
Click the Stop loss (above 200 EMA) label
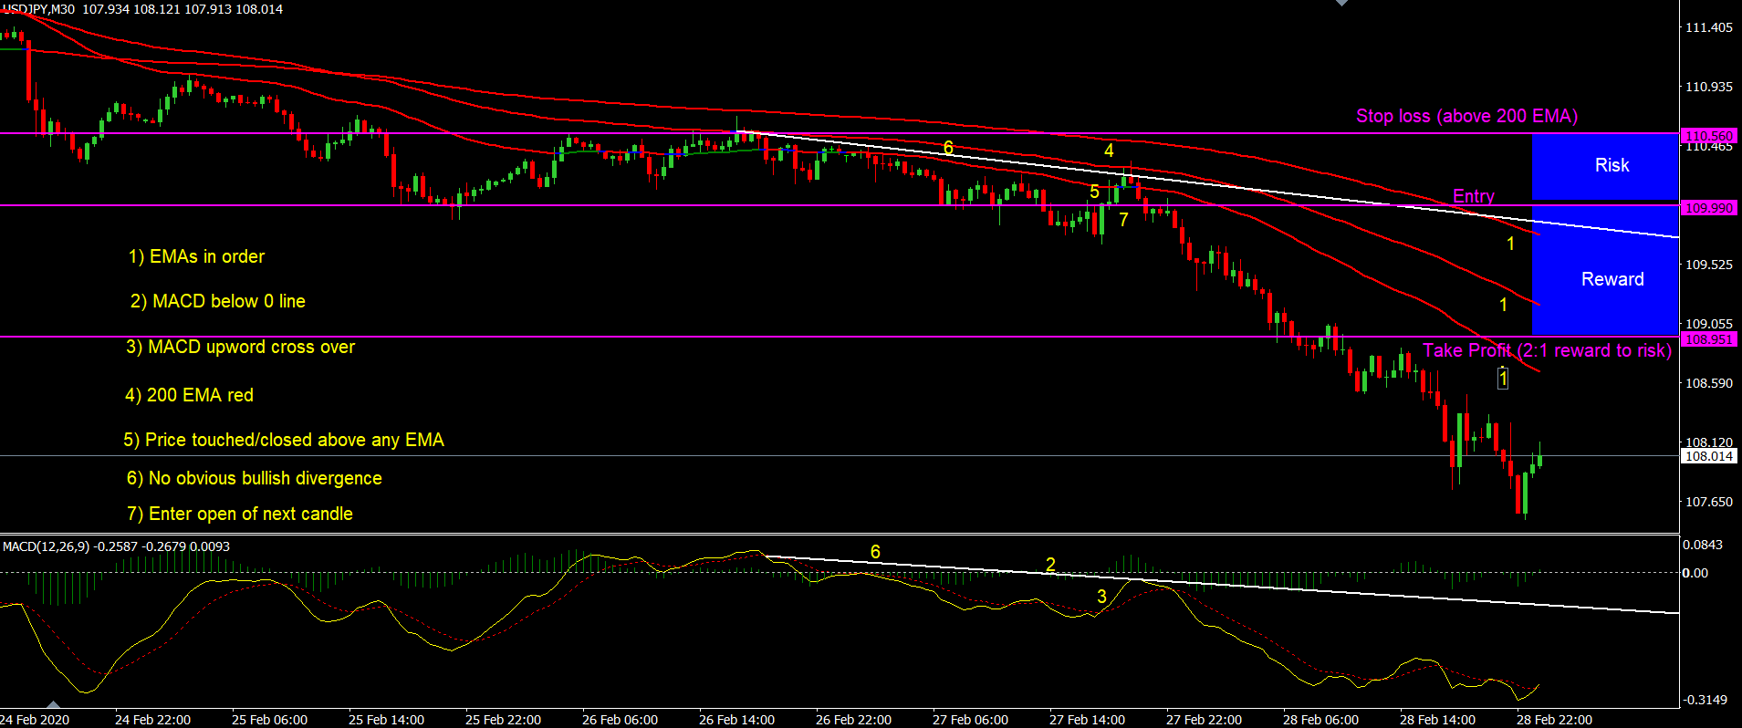tap(1466, 116)
